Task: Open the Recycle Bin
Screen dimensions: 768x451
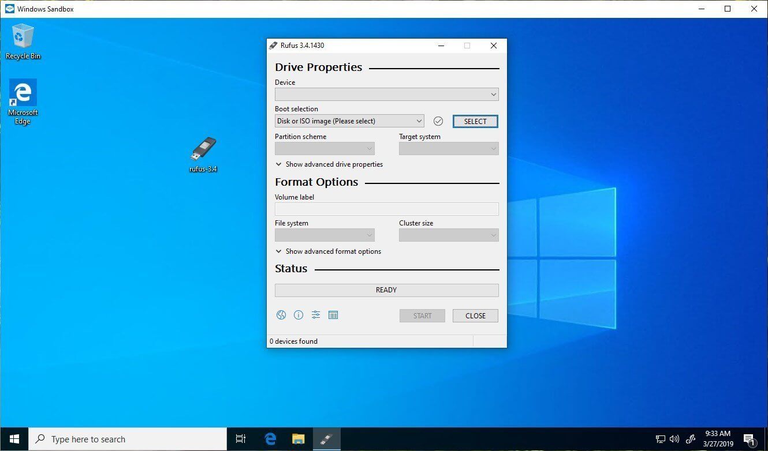Action: point(23,37)
